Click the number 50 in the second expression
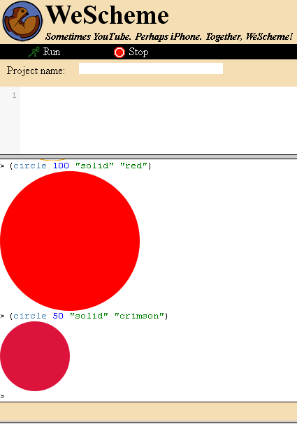The image size is (297, 424). [x=58, y=316]
